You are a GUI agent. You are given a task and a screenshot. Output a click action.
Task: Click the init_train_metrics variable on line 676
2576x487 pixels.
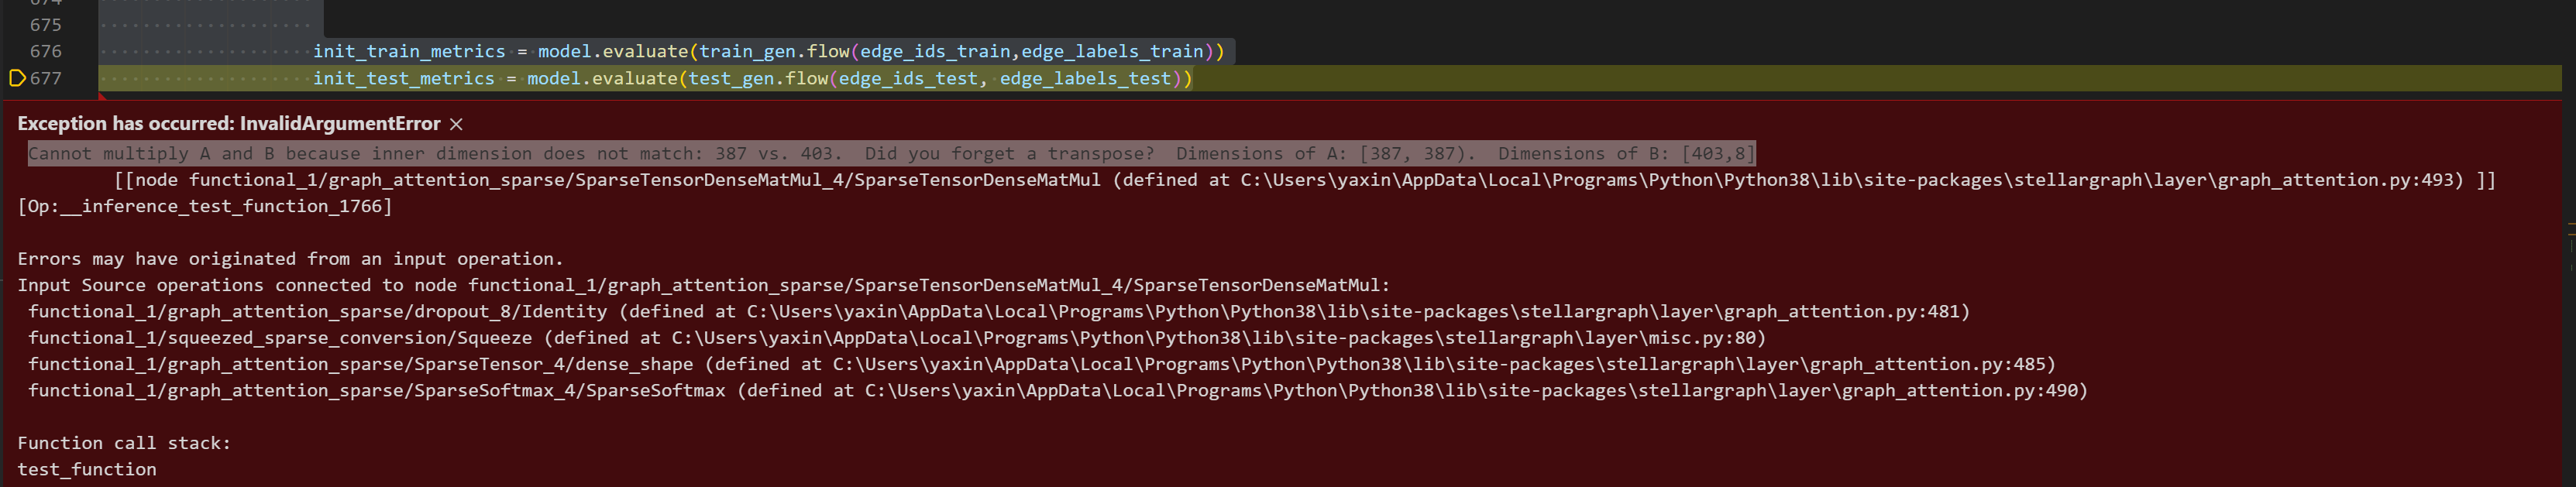click(409, 51)
